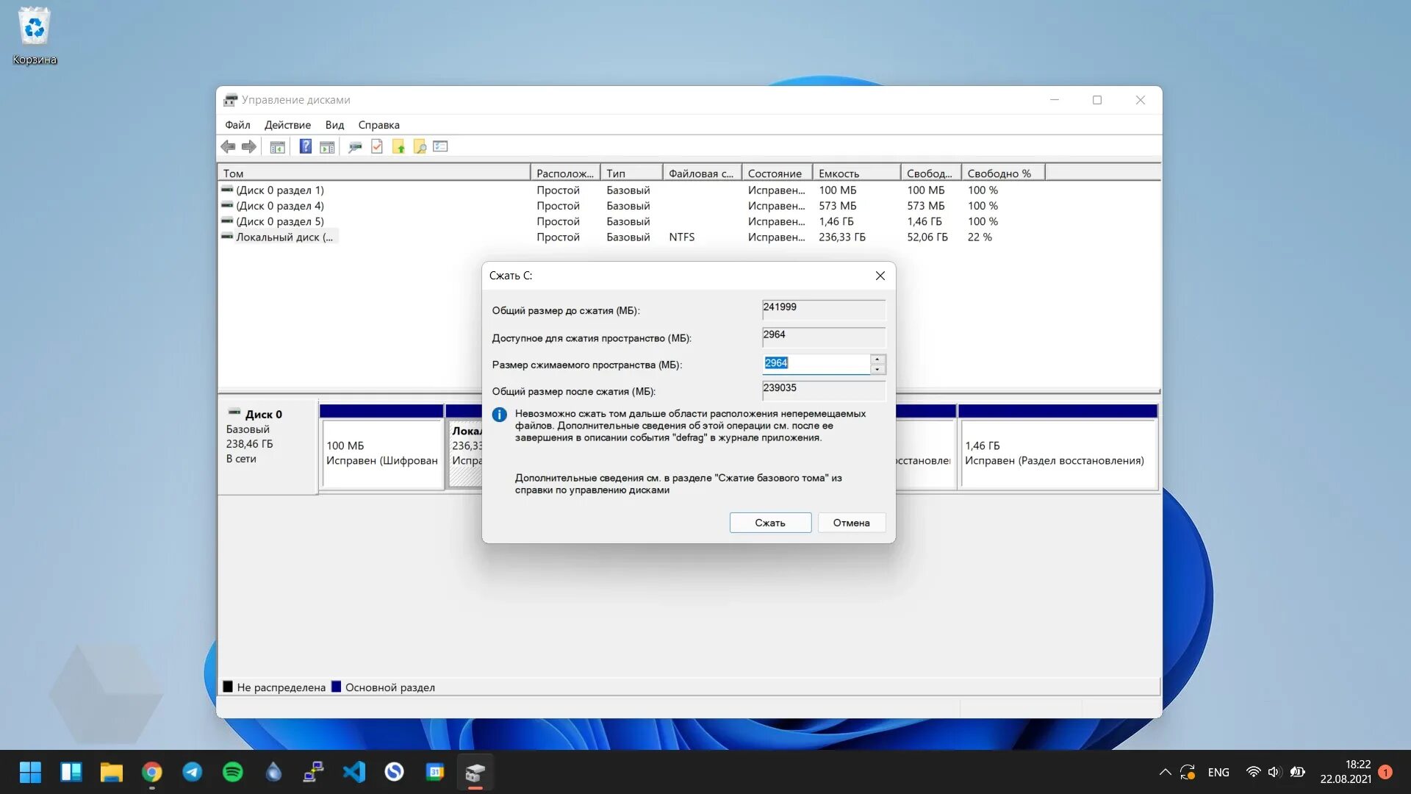Sort by the Расположение column header

564,174
